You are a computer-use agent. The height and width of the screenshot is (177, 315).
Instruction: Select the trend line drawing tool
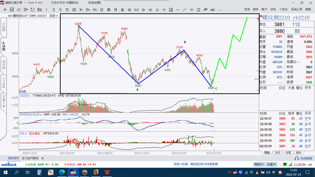(x=185, y=10)
